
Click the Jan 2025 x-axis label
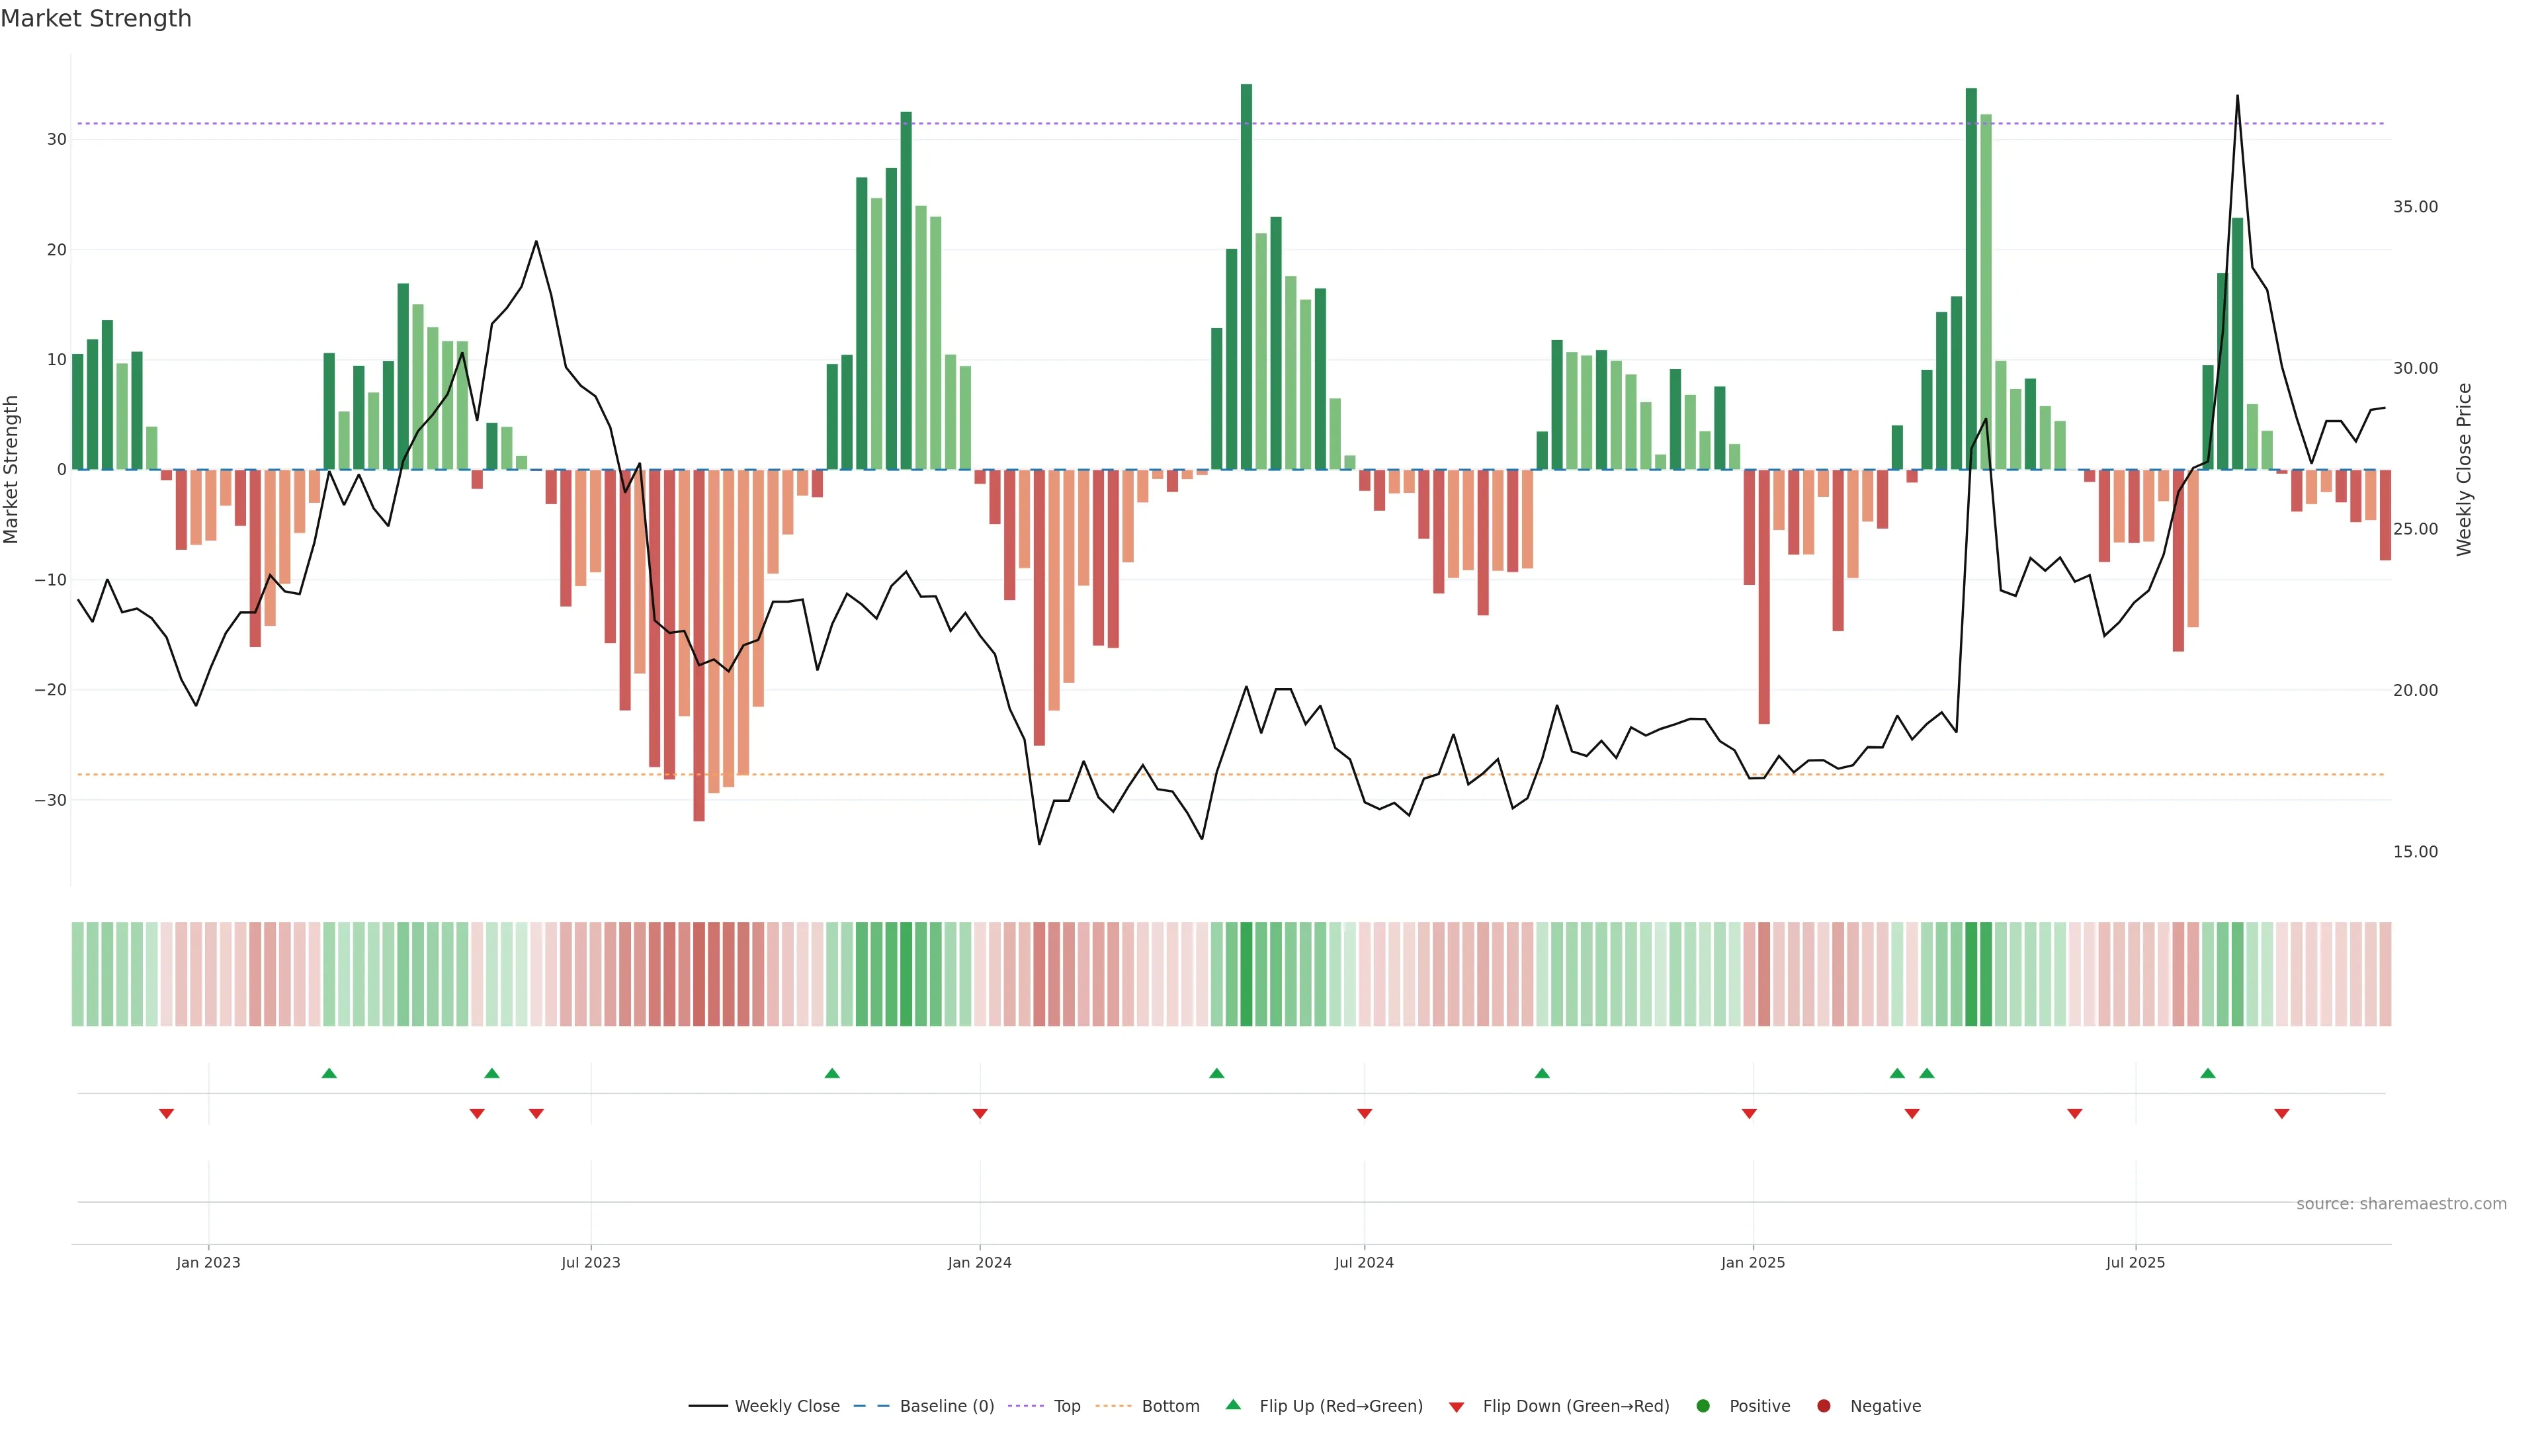coord(1753,1262)
